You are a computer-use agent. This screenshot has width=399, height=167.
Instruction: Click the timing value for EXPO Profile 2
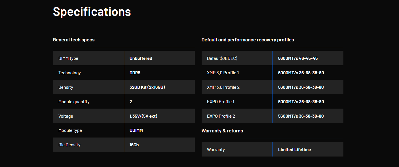tap(301, 116)
